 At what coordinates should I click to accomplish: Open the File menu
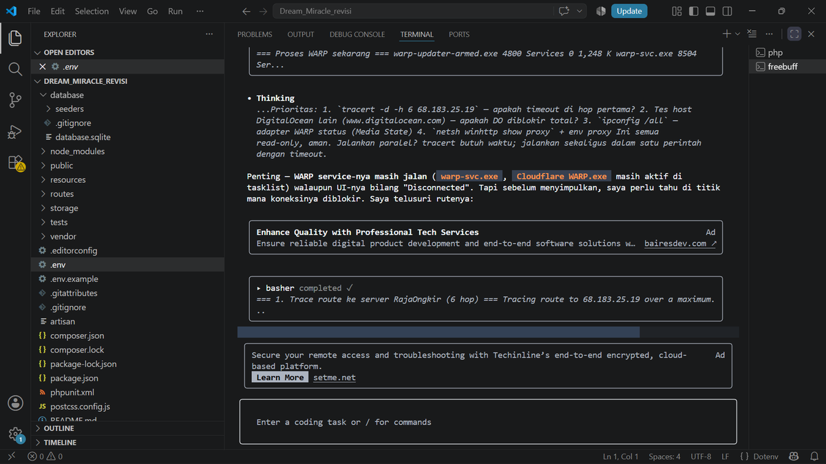tap(34, 11)
